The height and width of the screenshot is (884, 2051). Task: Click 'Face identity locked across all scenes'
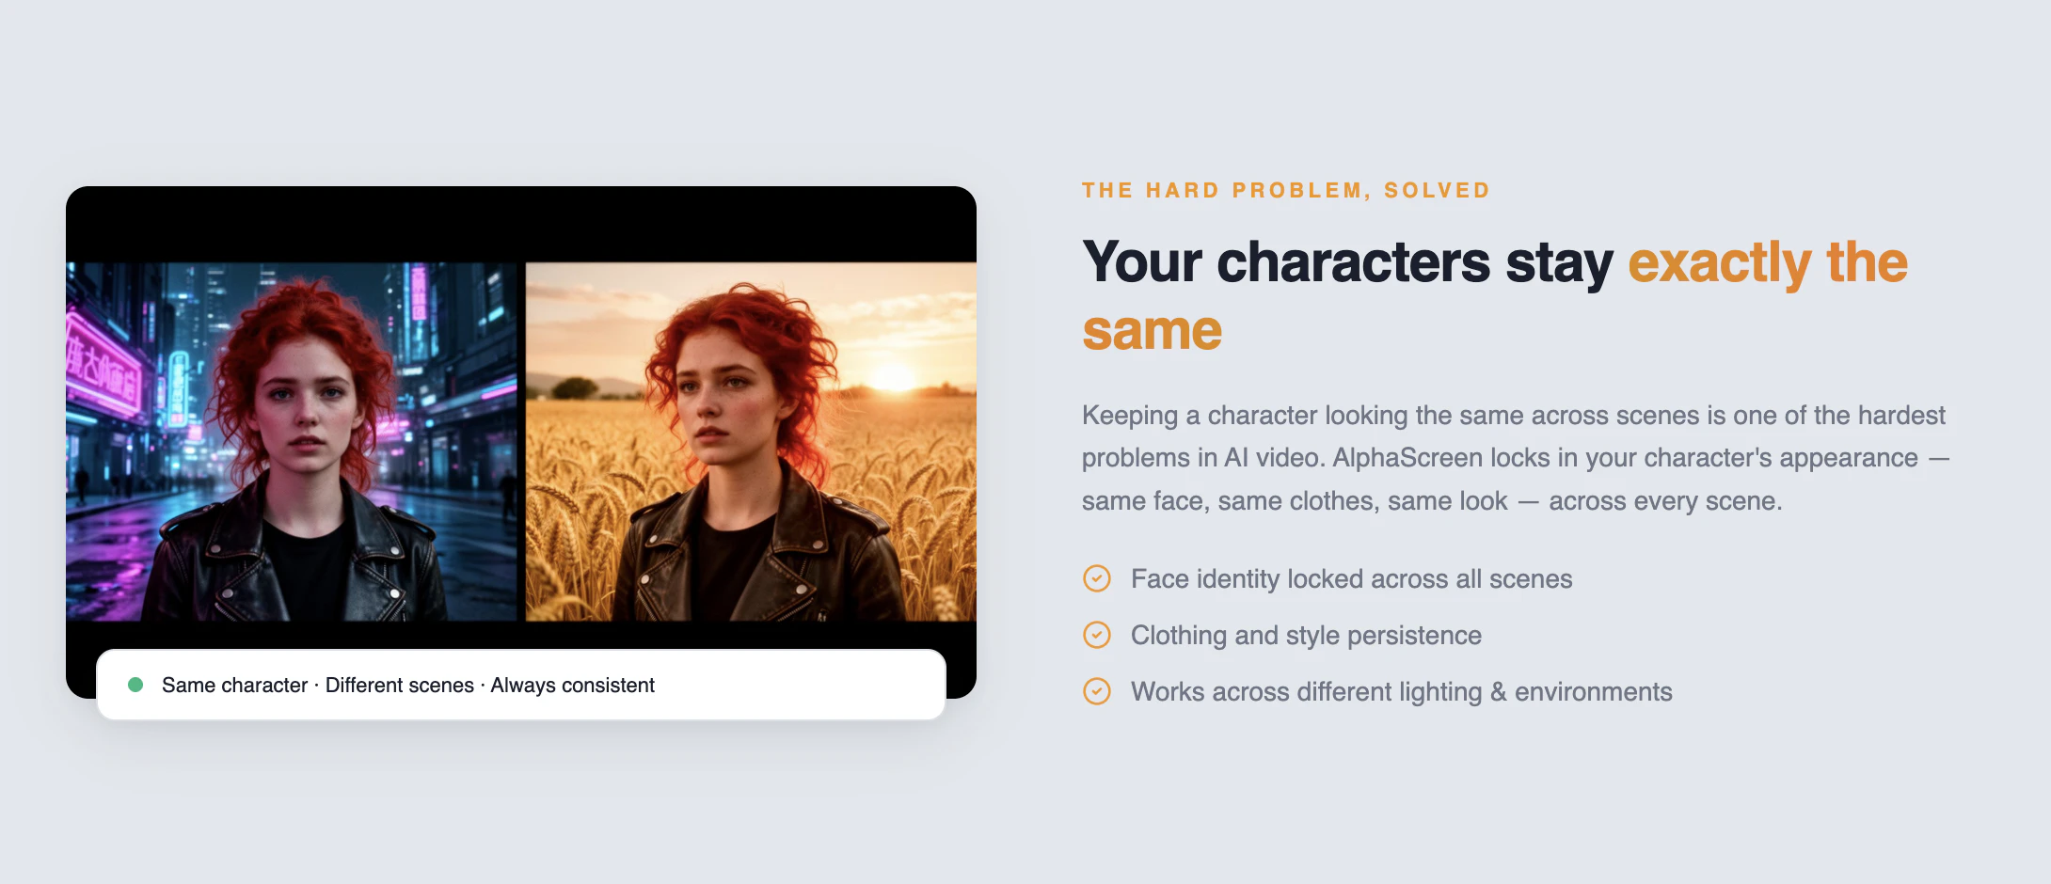click(x=1352, y=578)
